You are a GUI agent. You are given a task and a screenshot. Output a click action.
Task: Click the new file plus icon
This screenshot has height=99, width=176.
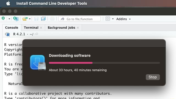[3, 18]
